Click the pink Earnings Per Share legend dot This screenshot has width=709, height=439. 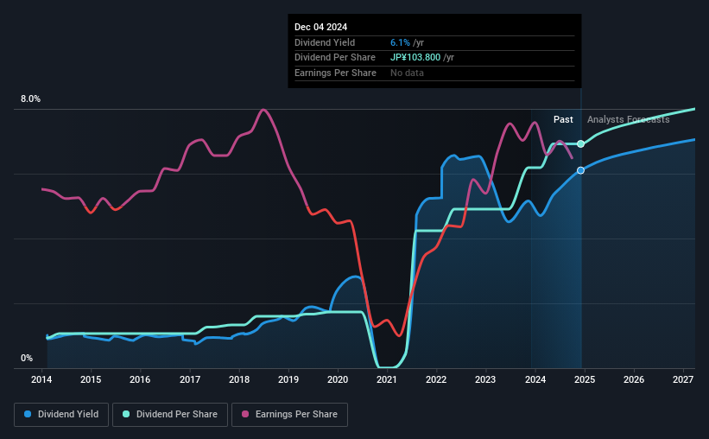pyautogui.click(x=245, y=414)
